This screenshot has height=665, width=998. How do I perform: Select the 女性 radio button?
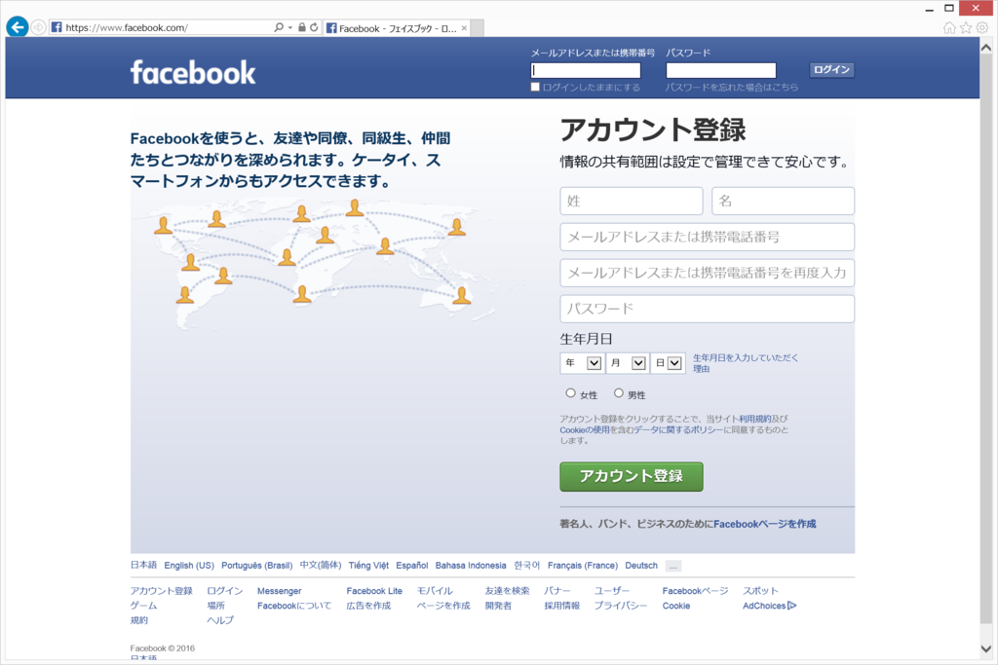[570, 393]
